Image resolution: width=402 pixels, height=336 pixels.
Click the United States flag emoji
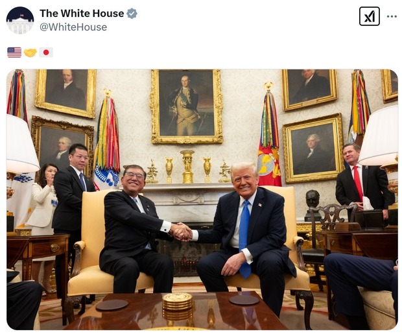(x=14, y=53)
